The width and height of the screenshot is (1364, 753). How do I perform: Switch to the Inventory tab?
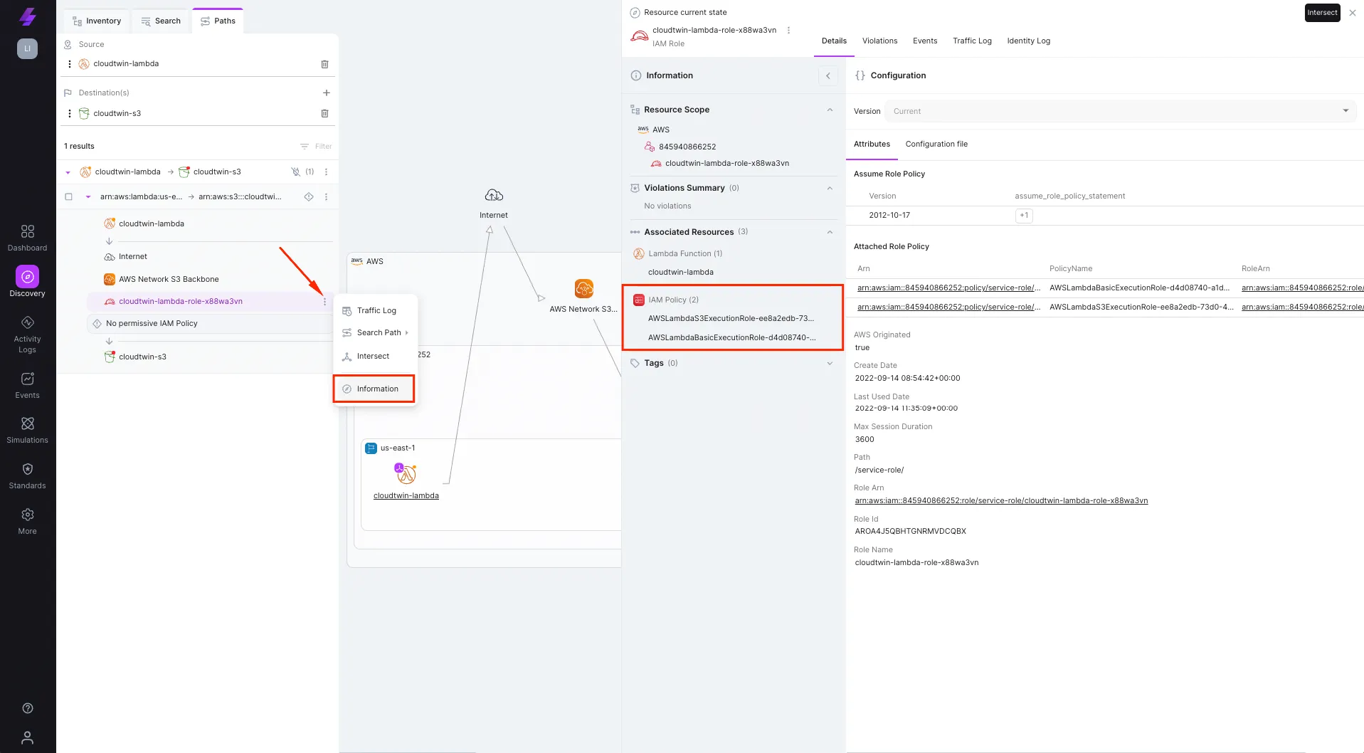coord(97,21)
